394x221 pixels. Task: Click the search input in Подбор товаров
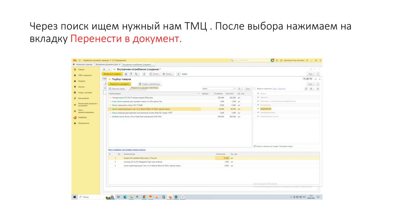(x=218, y=89)
